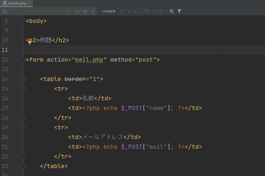Viewport: 265px width, 176px height.
Task: Jump to next occurrence with down arrow
Action: pyautogui.click(x=129, y=11)
